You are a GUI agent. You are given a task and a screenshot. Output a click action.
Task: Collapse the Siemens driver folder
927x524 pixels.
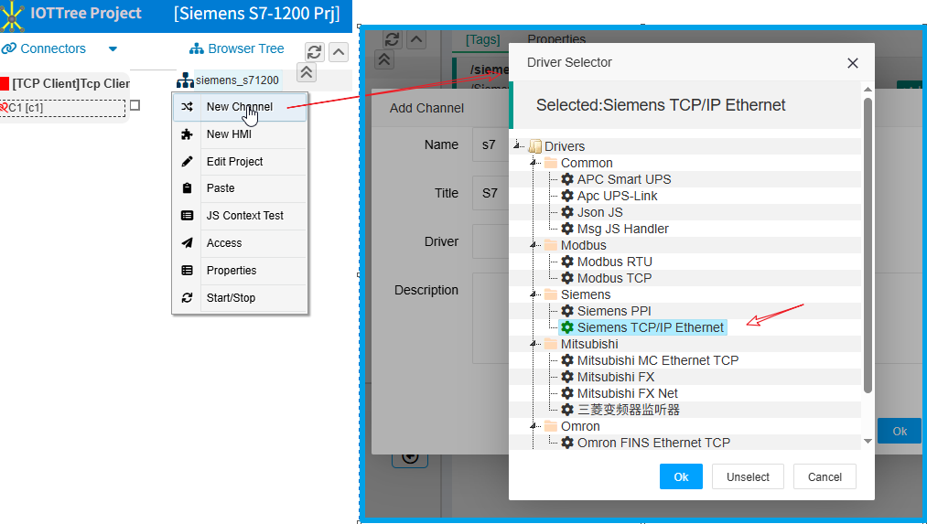[x=534, y=294]
